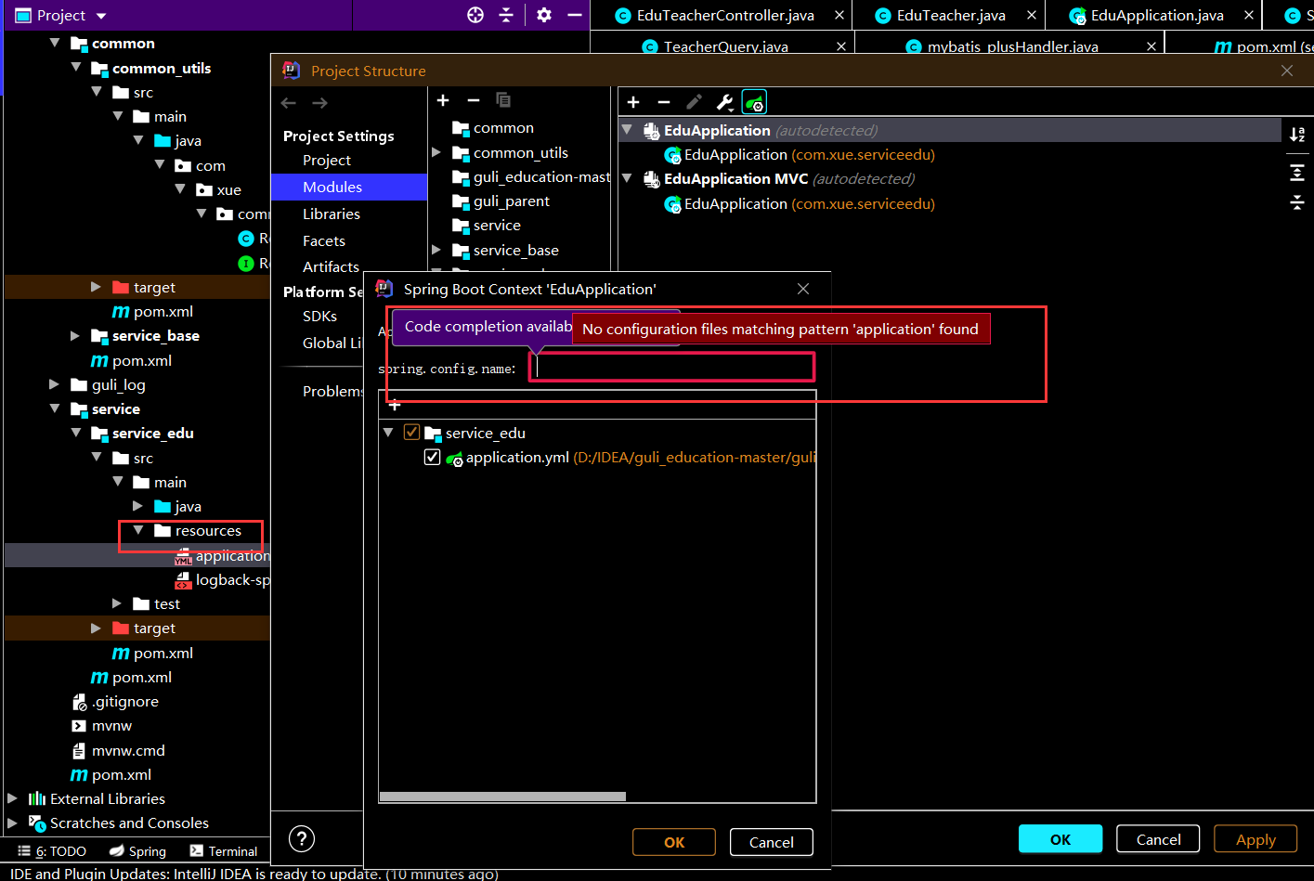Image resolution: width=1314 pixels, height=881 pixels.
Task: Click Cancel in Project Structure dialog
Action: [1159, 839]
